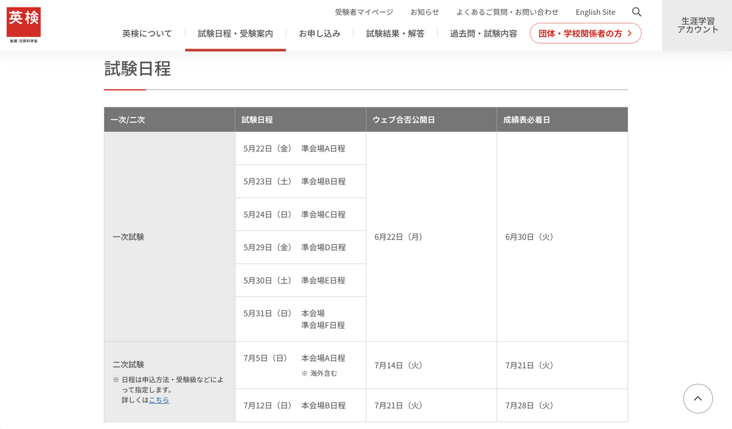Open お知らせ link
Image resolution: width=732 pixels, height=429 pixels.
pyautogui.click(x=425, y=12)
